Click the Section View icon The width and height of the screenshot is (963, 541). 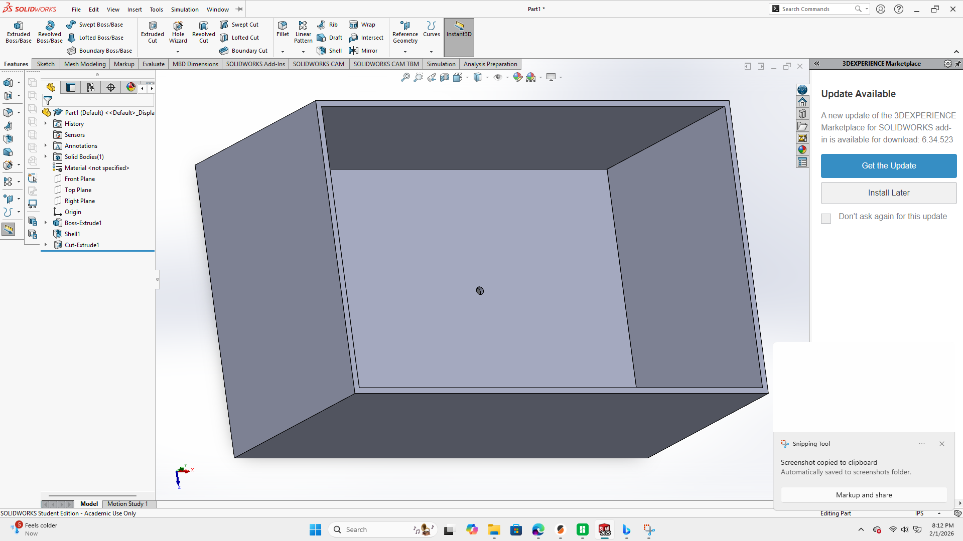click(x=445, y=77)
